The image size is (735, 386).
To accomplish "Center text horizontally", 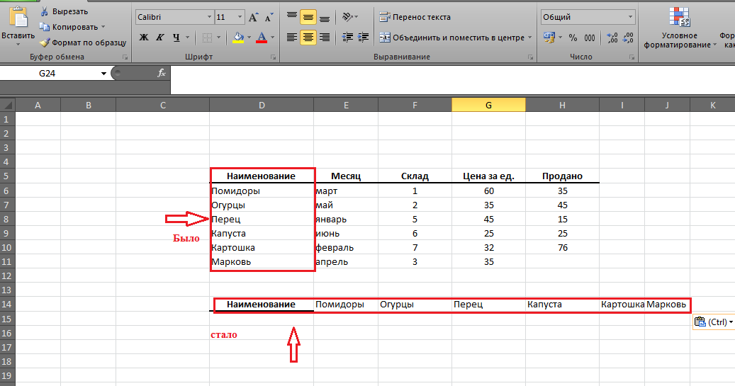I will tap(308, 37).
